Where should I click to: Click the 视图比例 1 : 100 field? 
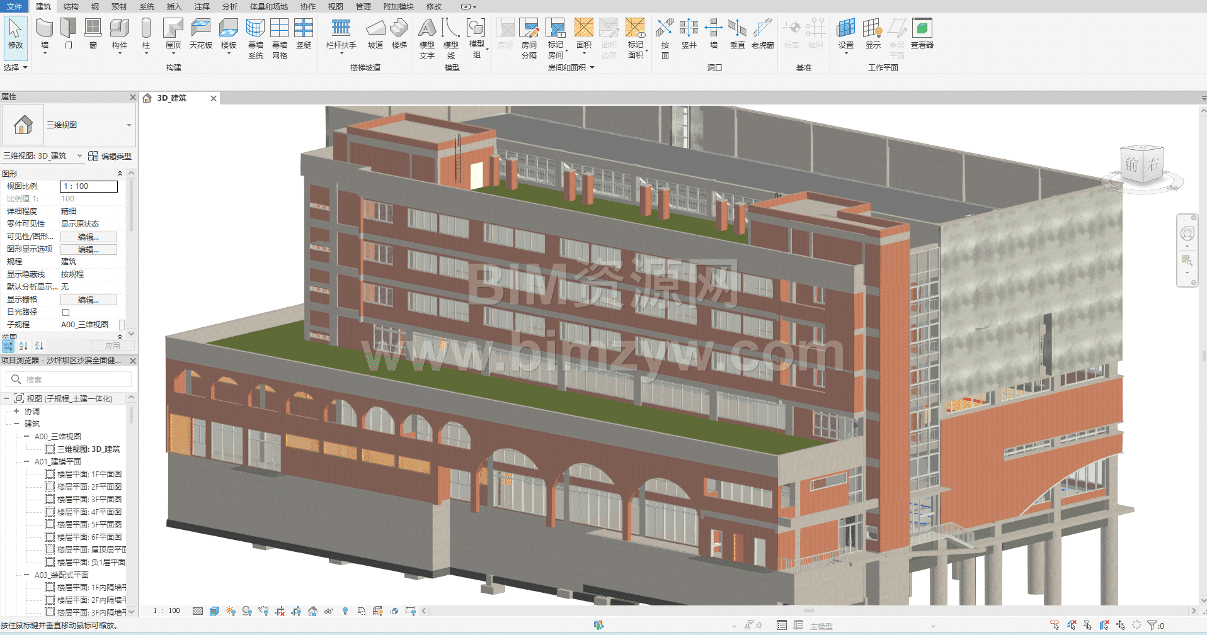(x=89, y=186)
